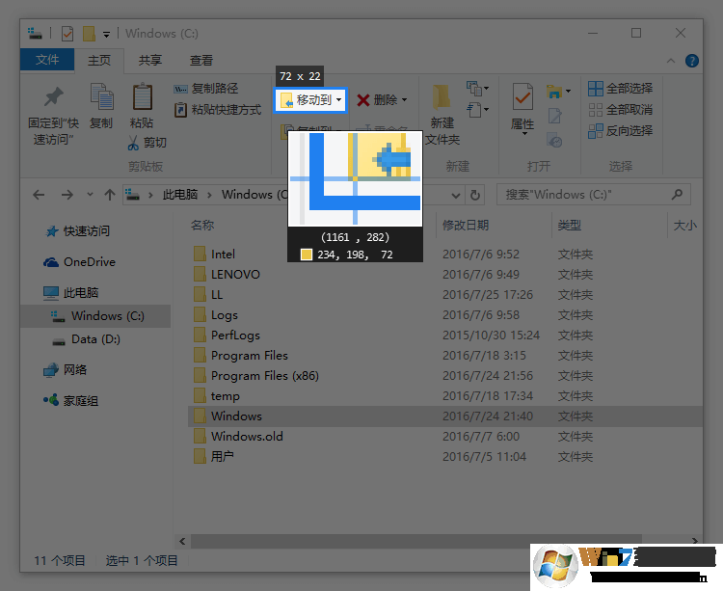Click the New Folder icon

[442, 97]
